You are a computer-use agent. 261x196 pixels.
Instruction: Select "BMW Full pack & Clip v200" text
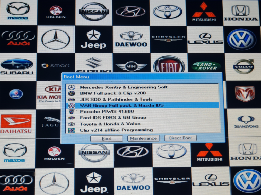pyautogui.click(x=113, y=93)
